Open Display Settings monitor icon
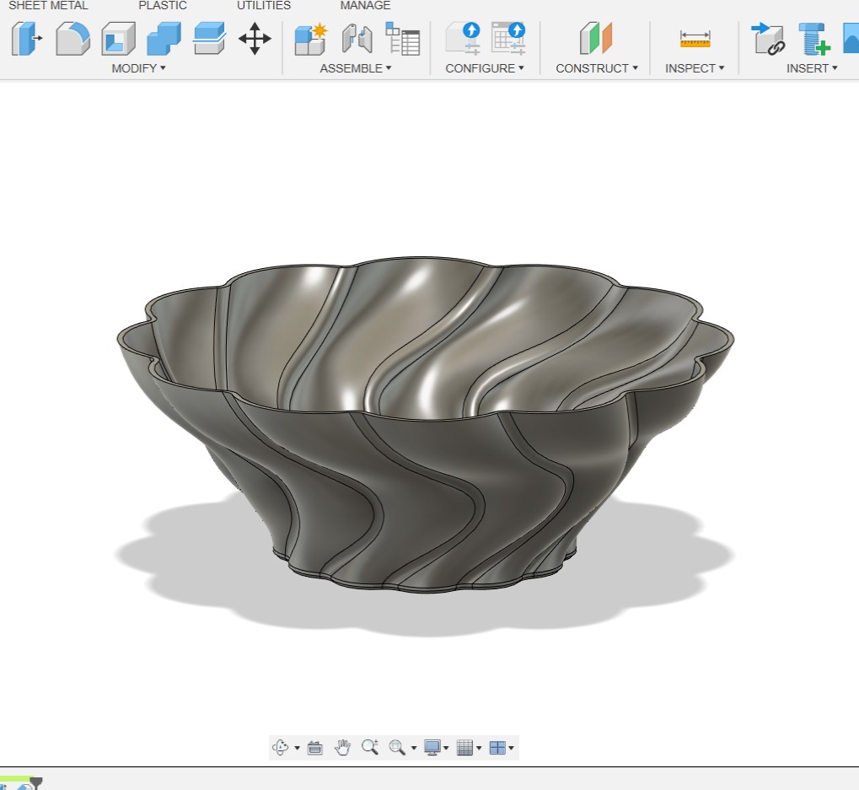859x790 pixels. pos(432,747)
